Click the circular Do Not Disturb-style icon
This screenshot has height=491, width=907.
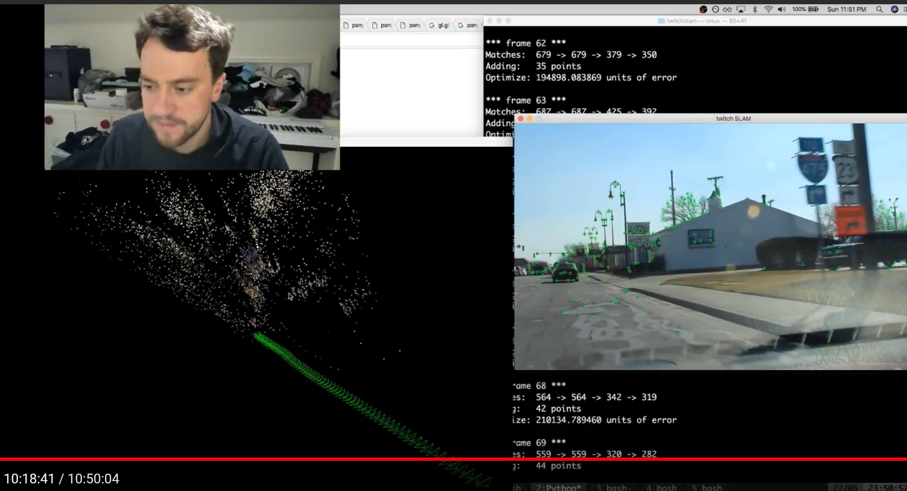tap(715, 9)
